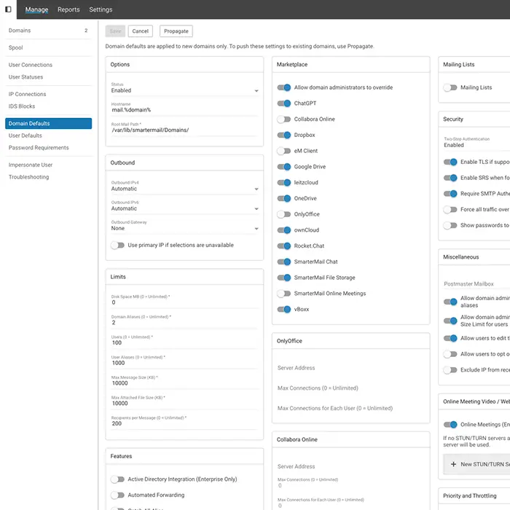This screenshot has width=510, height=510.
Task: Toggle Allow users to opt out
Action: pyautogui.click(x=450, y=354)
